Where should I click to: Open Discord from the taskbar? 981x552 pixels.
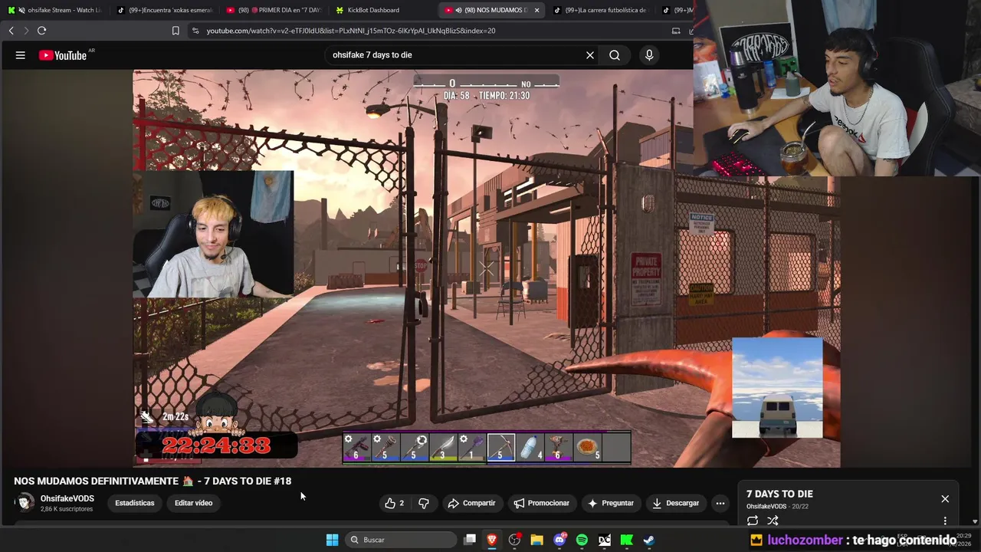click(559, 540)
